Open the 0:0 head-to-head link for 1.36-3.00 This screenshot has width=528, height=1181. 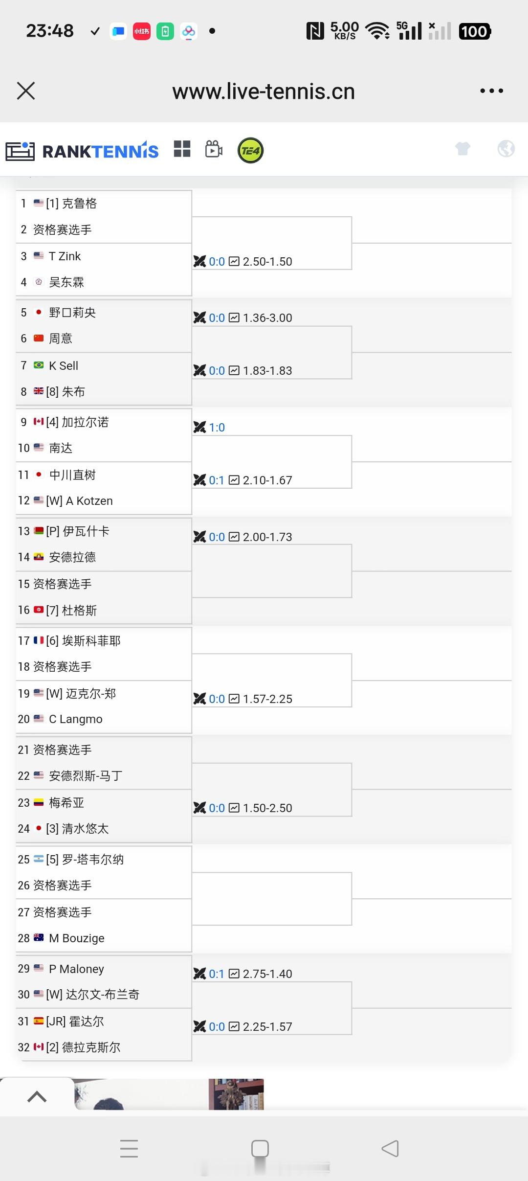pyautogui.click(x=217, y=318)
